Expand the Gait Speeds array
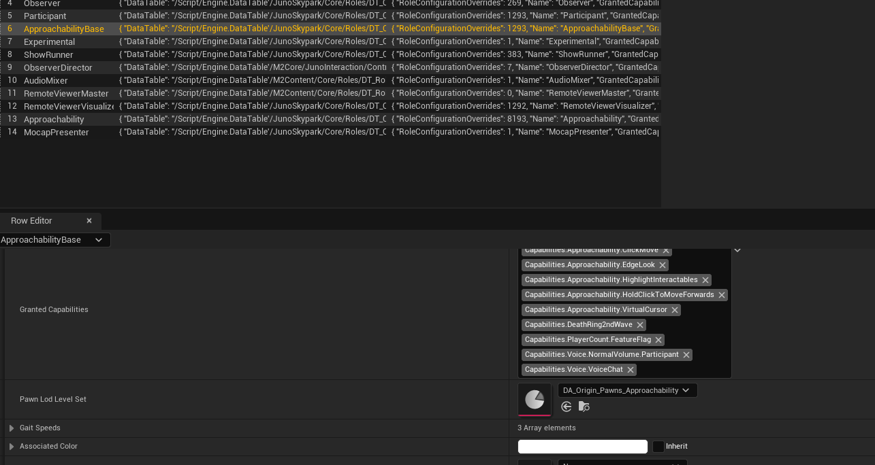 12,428
